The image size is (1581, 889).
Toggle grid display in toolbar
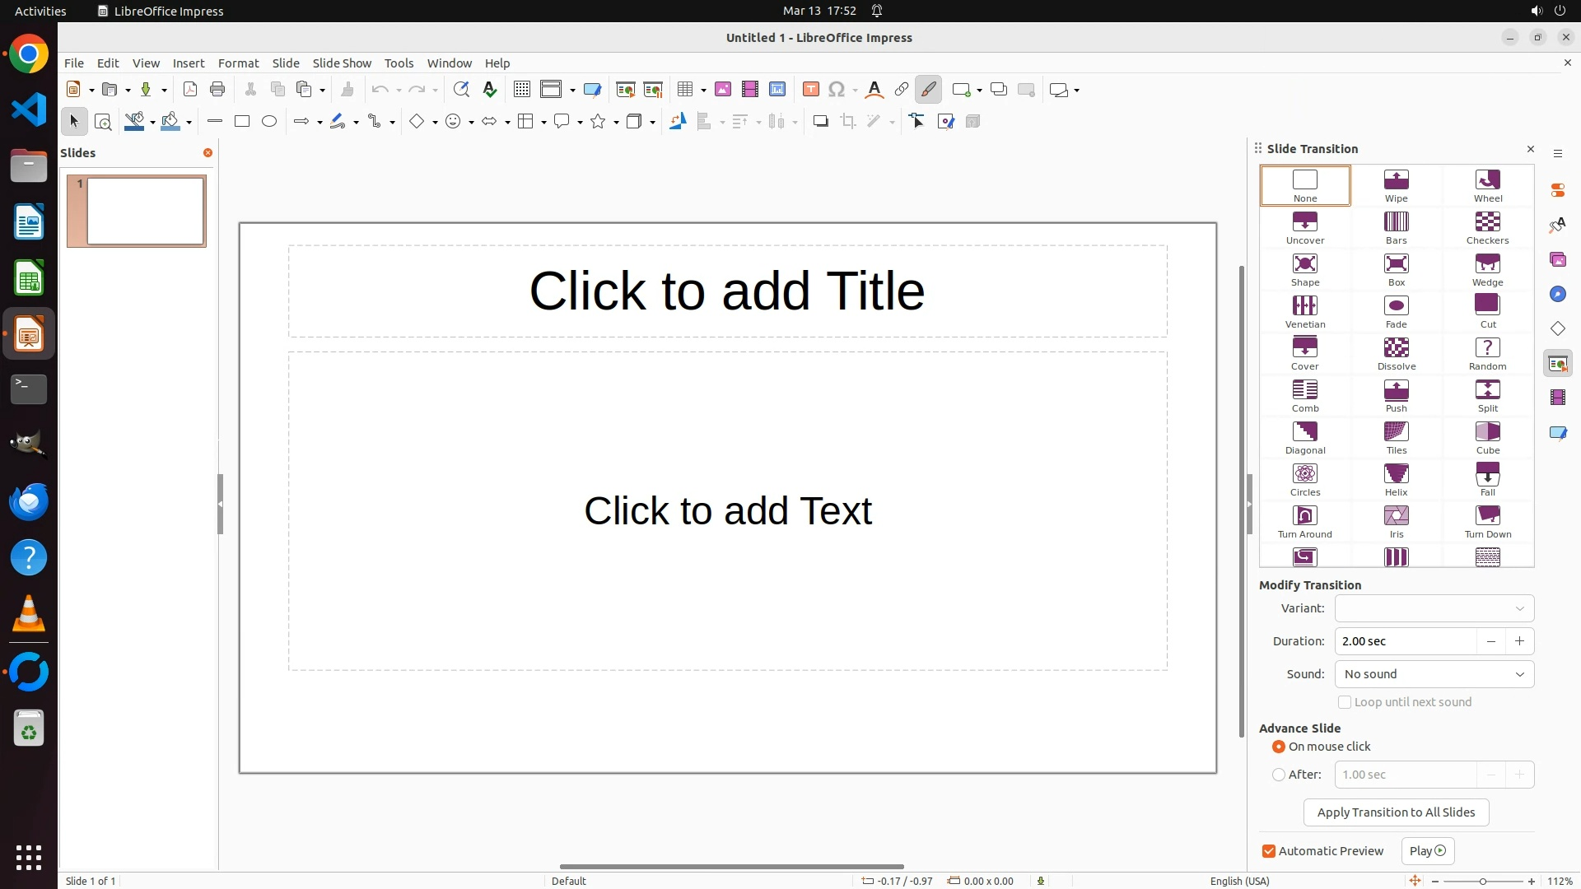[x=521, y=90]
